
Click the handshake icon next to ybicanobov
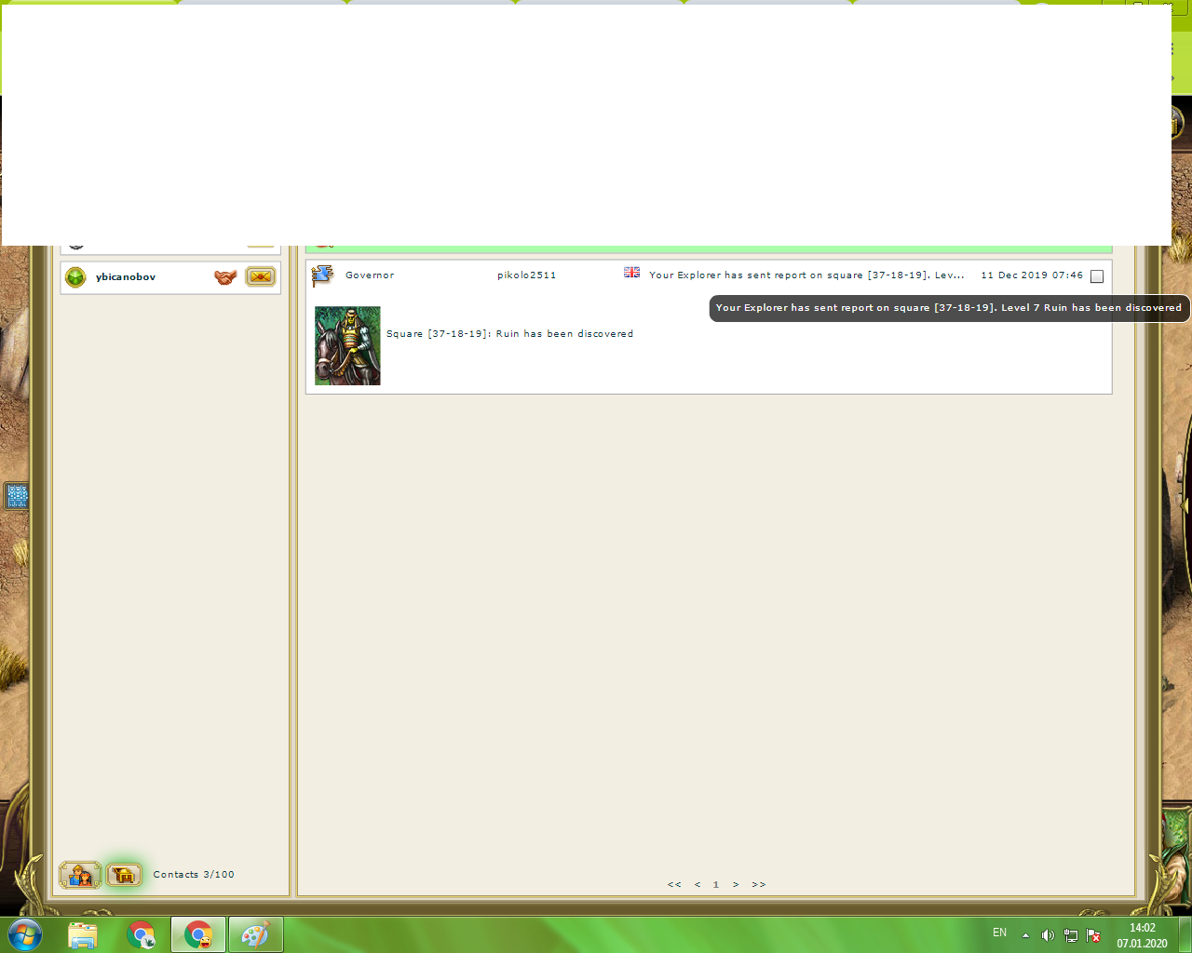[x=224, y=277]
